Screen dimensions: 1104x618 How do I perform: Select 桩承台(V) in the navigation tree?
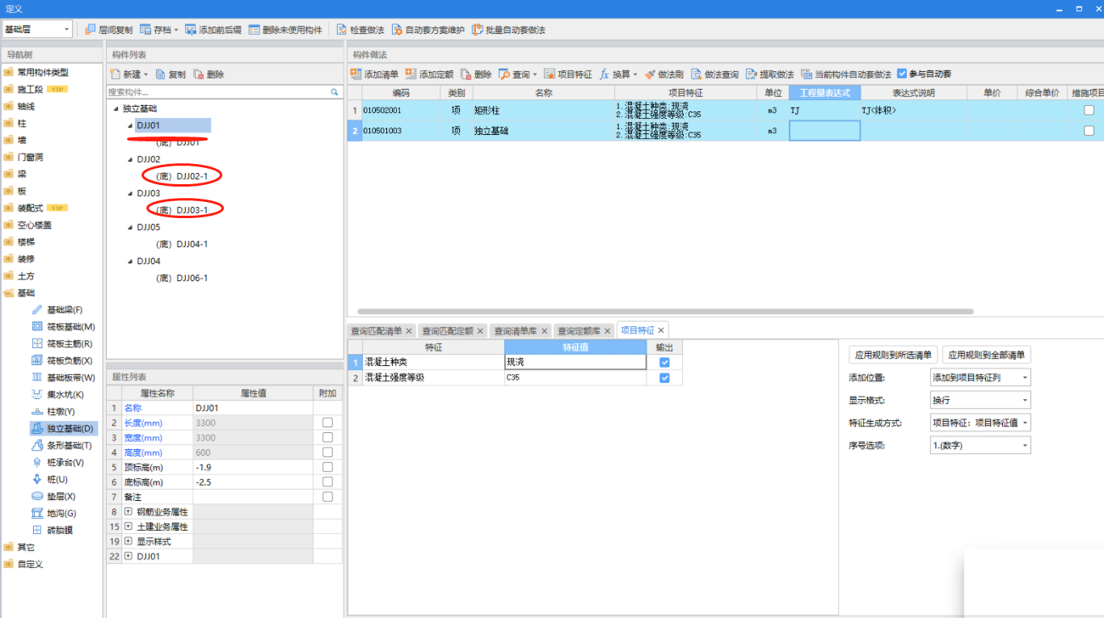[65, 463]
